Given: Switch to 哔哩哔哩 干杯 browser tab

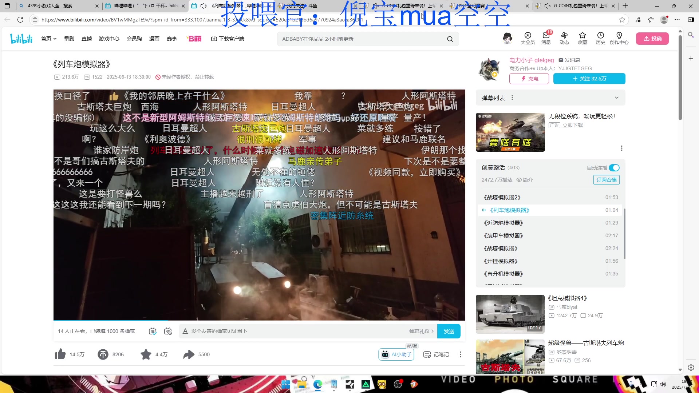Looking at the screenshot, I should coord(145,6).
